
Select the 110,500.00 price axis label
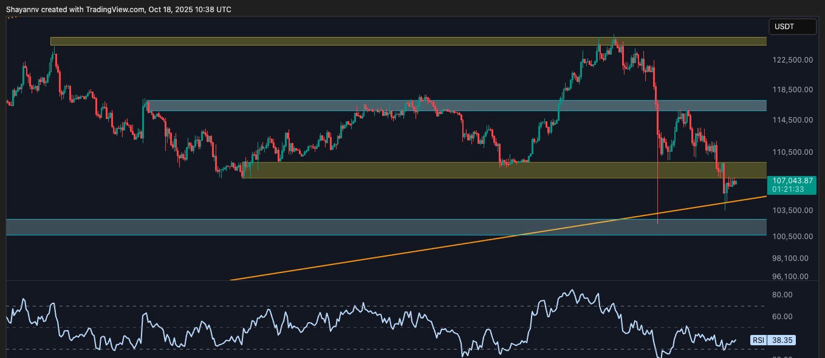793,152
